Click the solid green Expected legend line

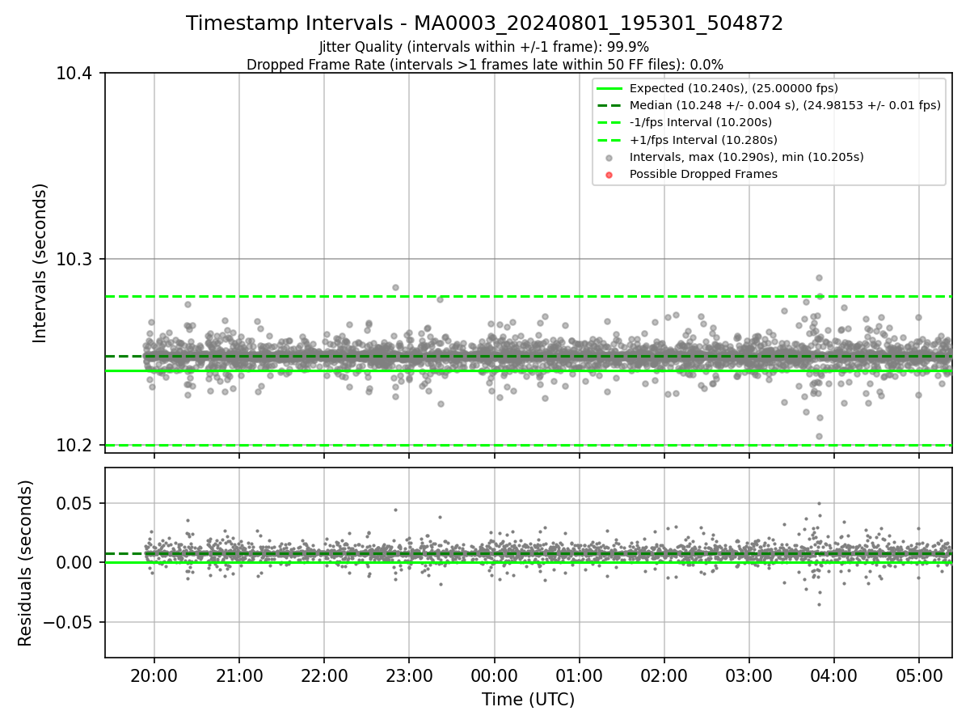click(x=609, y=89)
